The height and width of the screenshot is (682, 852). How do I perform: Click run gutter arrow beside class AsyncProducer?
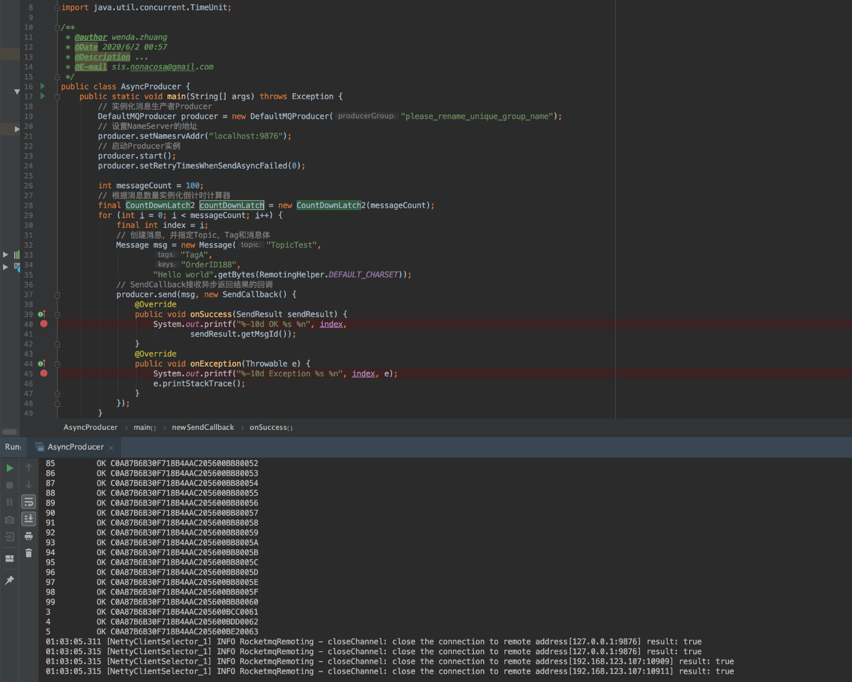click(43, 86)
